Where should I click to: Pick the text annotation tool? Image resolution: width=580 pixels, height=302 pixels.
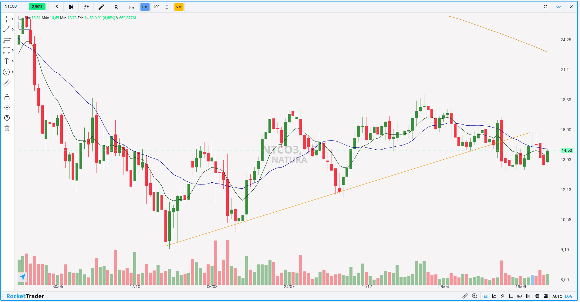tap(6, 61)
